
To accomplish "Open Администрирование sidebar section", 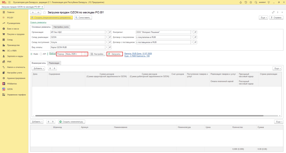I will (16, 78).
